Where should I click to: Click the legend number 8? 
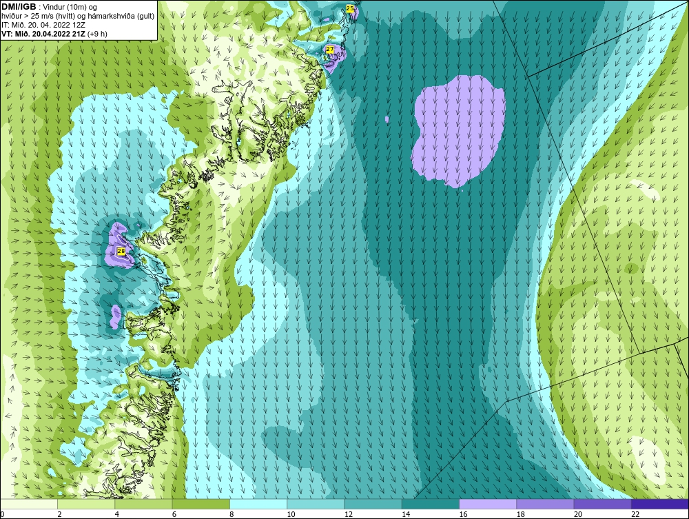coord(232,515)
